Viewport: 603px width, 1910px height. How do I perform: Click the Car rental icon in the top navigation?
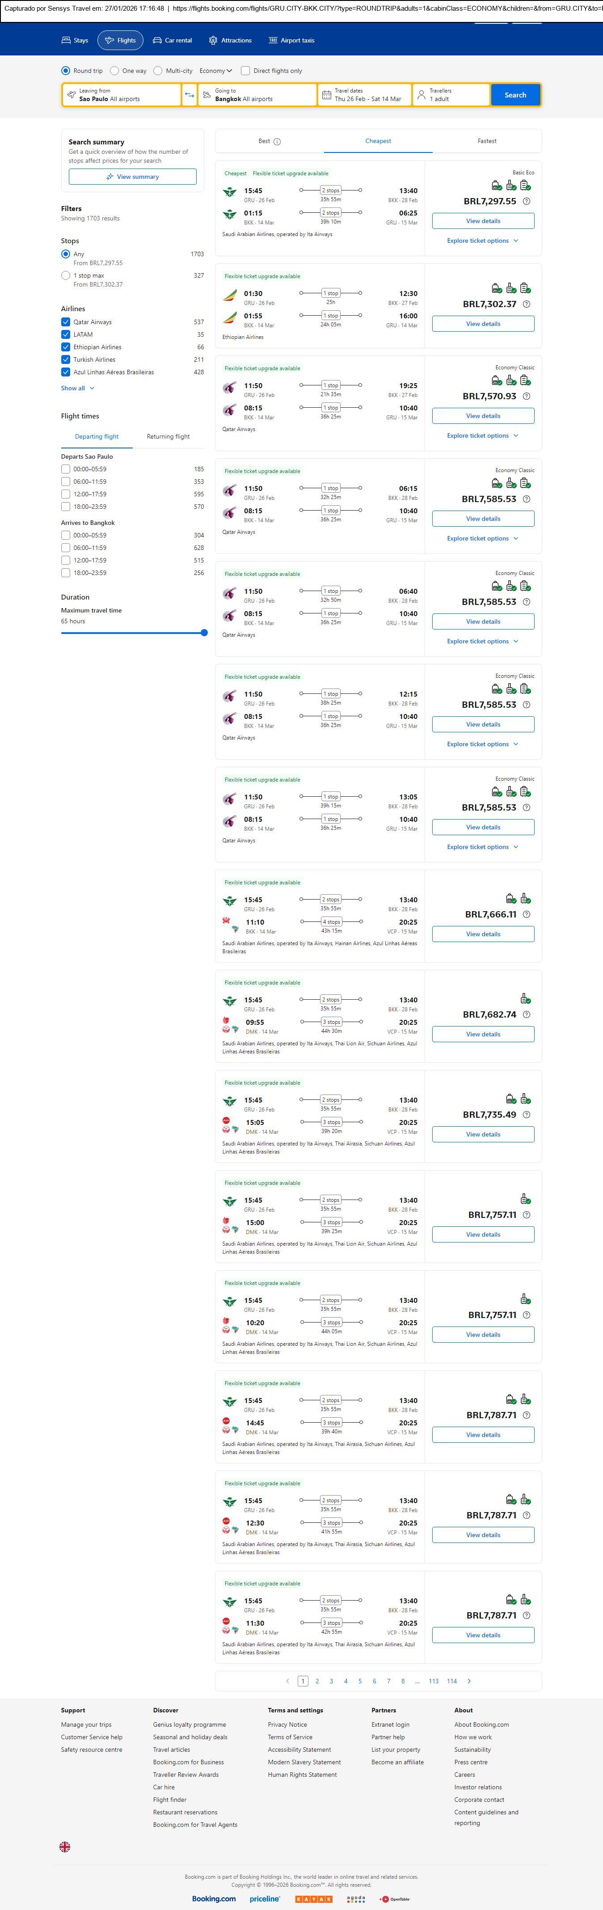[157, 41]
